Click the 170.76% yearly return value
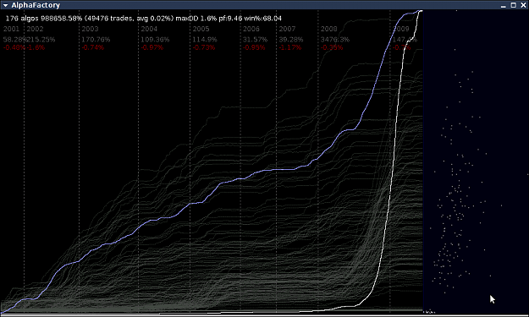The image size is (529, 317). coord(96,40)
